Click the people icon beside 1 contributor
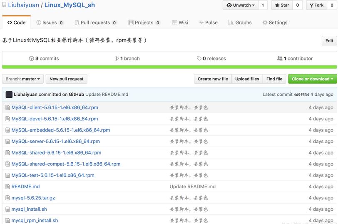Screen dimensions: 338x224 (x=280, y=58)
